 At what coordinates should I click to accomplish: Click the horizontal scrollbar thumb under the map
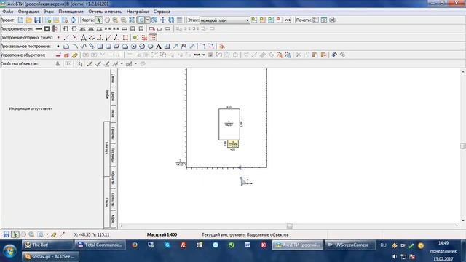(289, 226)
